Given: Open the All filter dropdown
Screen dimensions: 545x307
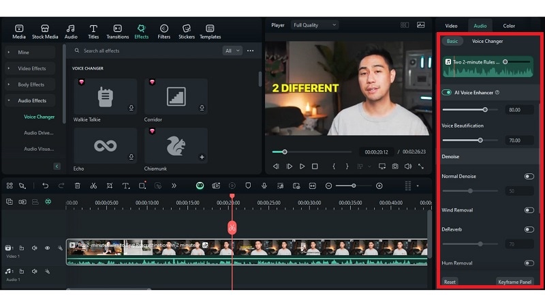Looking at the screenshot, I should click(232, 50).
